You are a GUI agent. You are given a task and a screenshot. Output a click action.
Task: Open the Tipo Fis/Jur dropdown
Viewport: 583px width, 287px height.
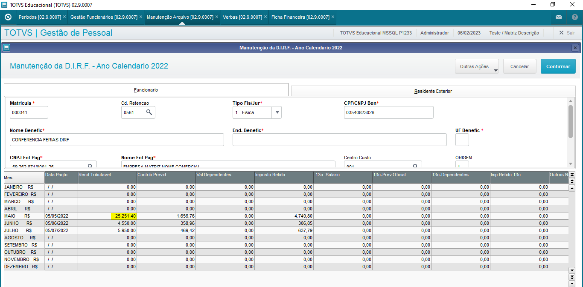(277, 112)
